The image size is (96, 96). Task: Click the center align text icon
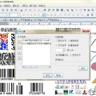(48, 15)
